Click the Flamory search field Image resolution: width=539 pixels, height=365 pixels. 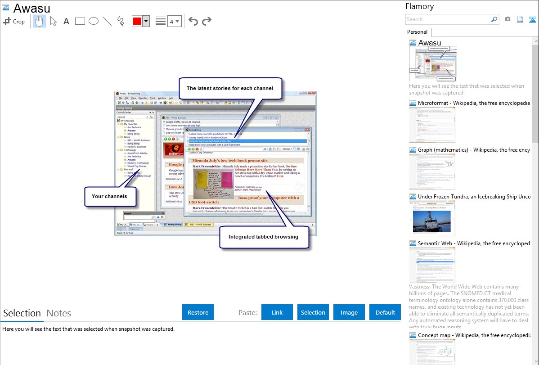point(448,19)
